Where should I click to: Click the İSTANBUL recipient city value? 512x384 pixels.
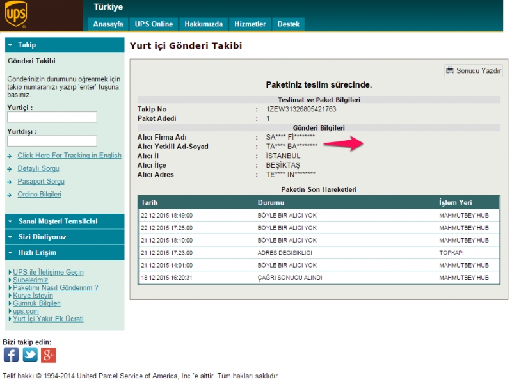click(283, 156)
